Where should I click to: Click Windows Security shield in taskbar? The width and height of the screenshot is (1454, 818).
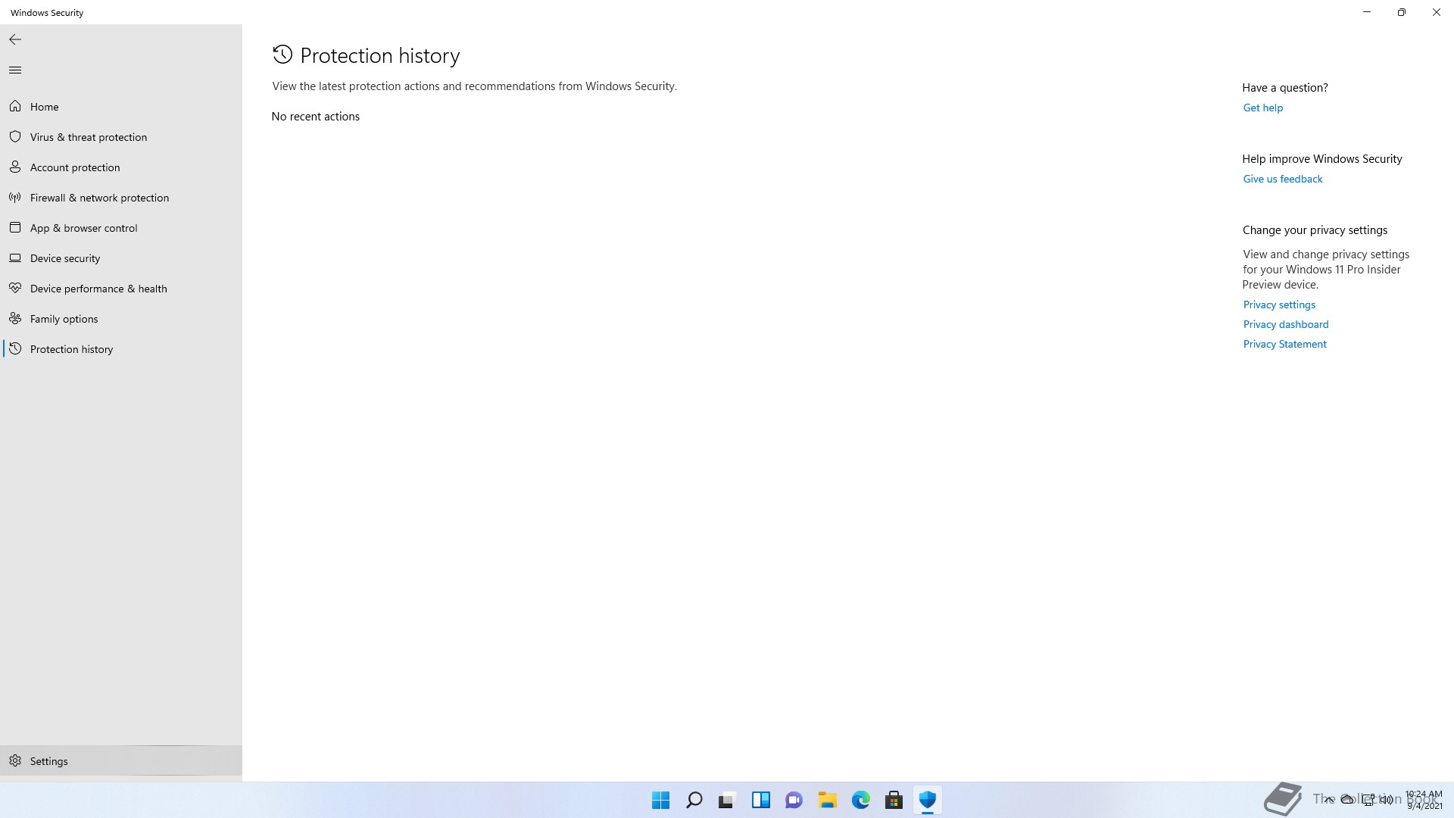[927, 800]
